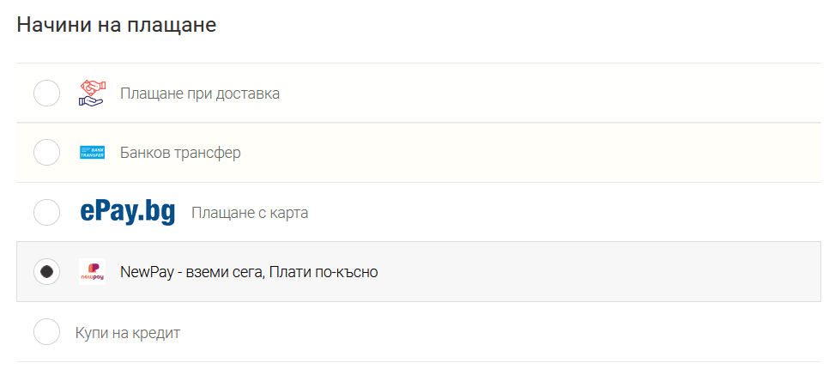Image resolution: width=835 pixels, height=375 pixels.
Task: Click the blue Bank Transfer icon
Action: (x=92, y=153)
